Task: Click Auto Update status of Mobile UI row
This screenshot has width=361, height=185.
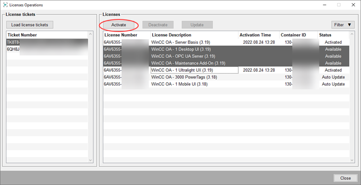Action: [x=333, y=84]
